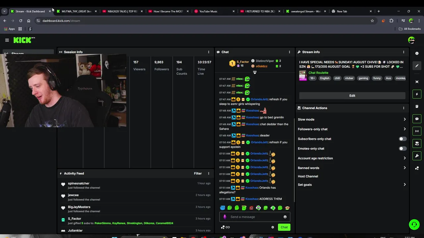
Task: Open the Kick hamburger navigation menu
Action: pyautogui.click(x=7, y=40)
